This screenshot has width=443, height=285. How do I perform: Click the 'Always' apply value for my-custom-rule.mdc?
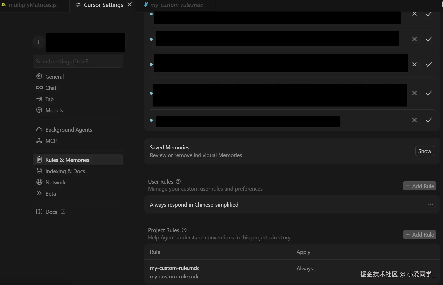[305, 268]
